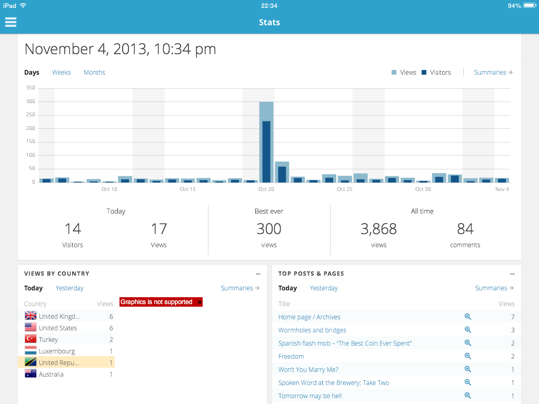The image size is (539, 404).
Task: Collapse the Top Posts & Pages panel
Action: click(x=512, y=274)
